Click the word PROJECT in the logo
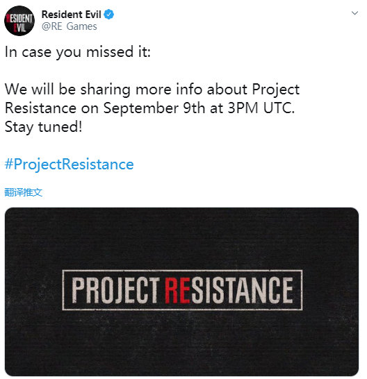Viewport: 367px width, 379px height. coord(115,290)
